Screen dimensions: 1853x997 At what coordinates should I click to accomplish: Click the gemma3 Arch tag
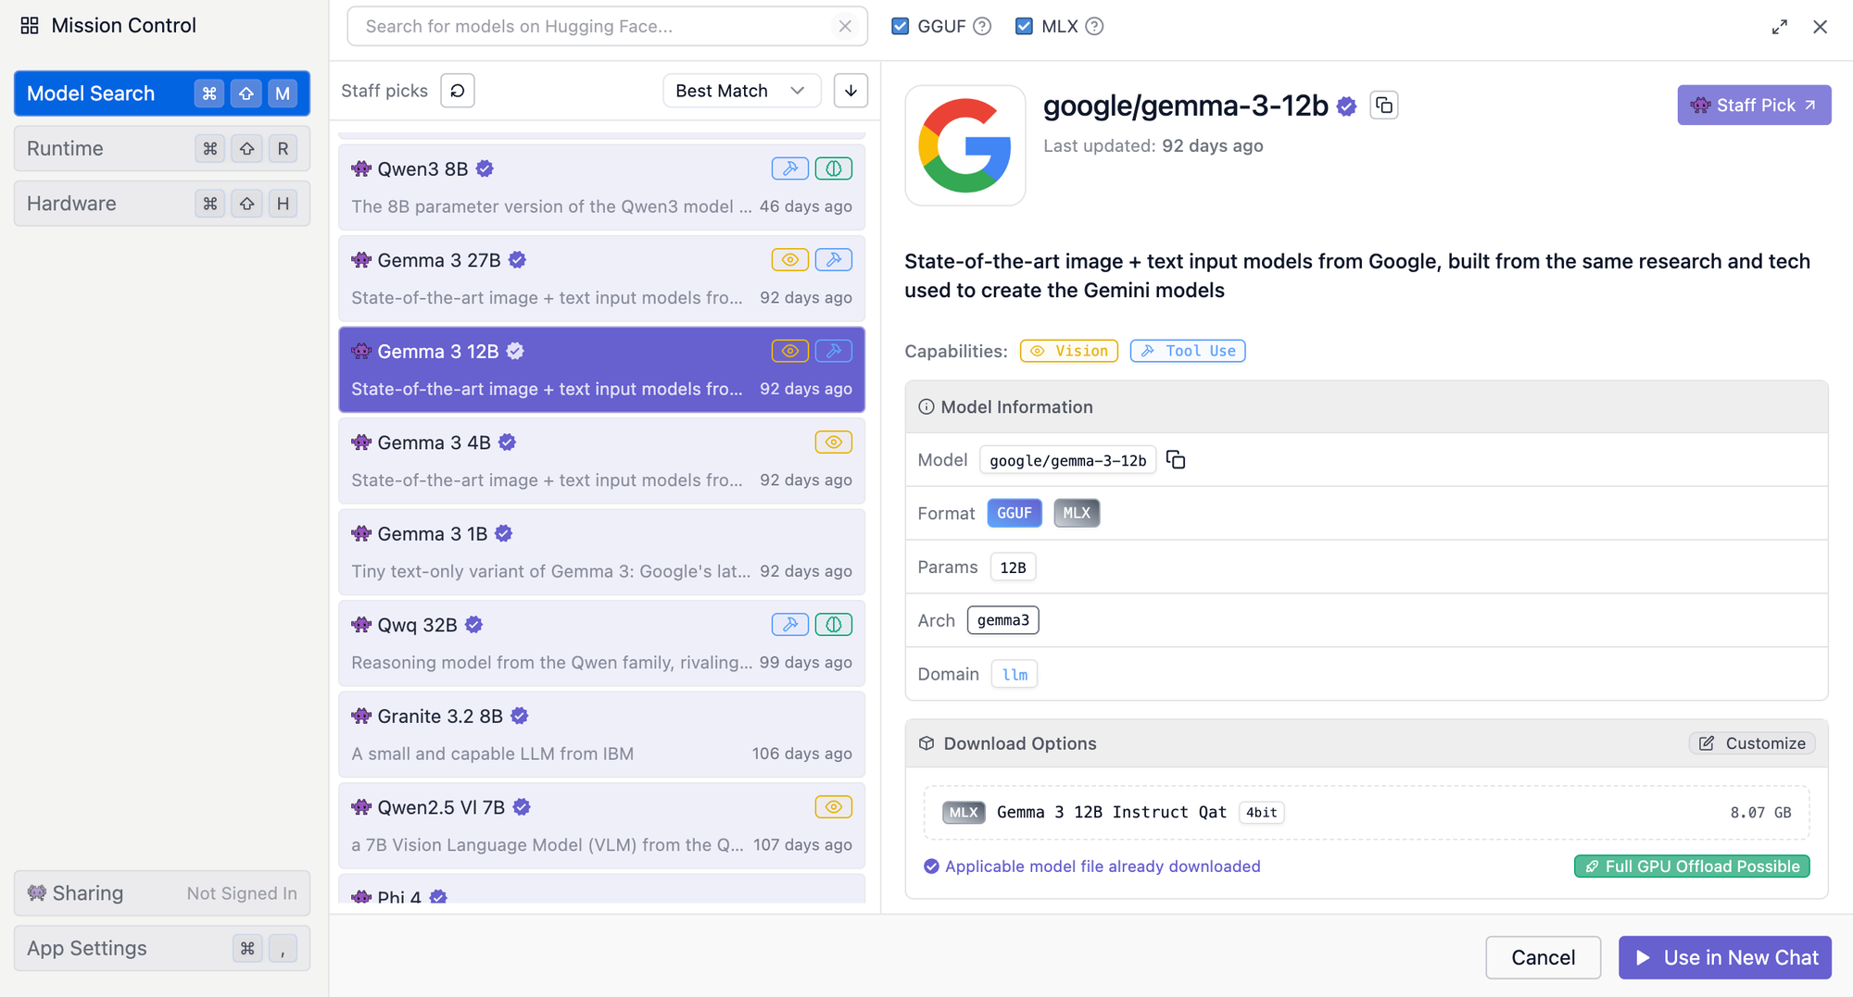(1002, 620)
